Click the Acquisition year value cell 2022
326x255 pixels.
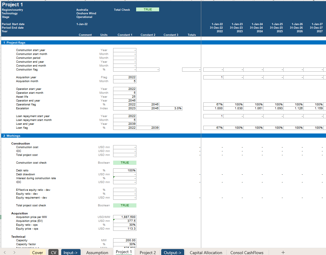point(125,77)
